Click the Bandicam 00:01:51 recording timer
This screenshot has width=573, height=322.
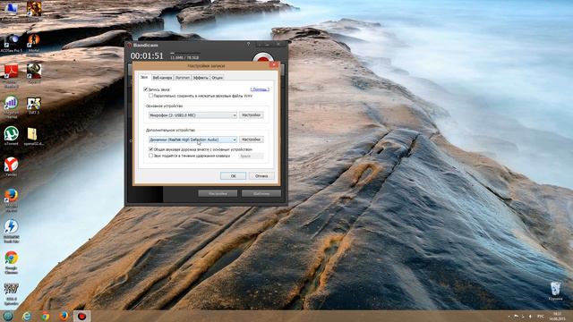(147, 55)
